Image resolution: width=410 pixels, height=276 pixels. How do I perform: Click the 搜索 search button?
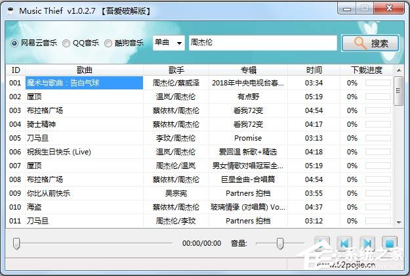[x=370, y=43]
